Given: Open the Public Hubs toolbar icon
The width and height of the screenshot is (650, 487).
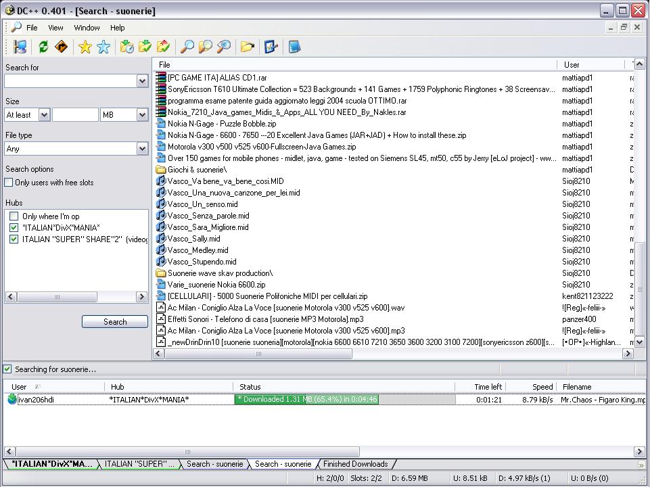Looking at the screenshot, I should 20,47.
